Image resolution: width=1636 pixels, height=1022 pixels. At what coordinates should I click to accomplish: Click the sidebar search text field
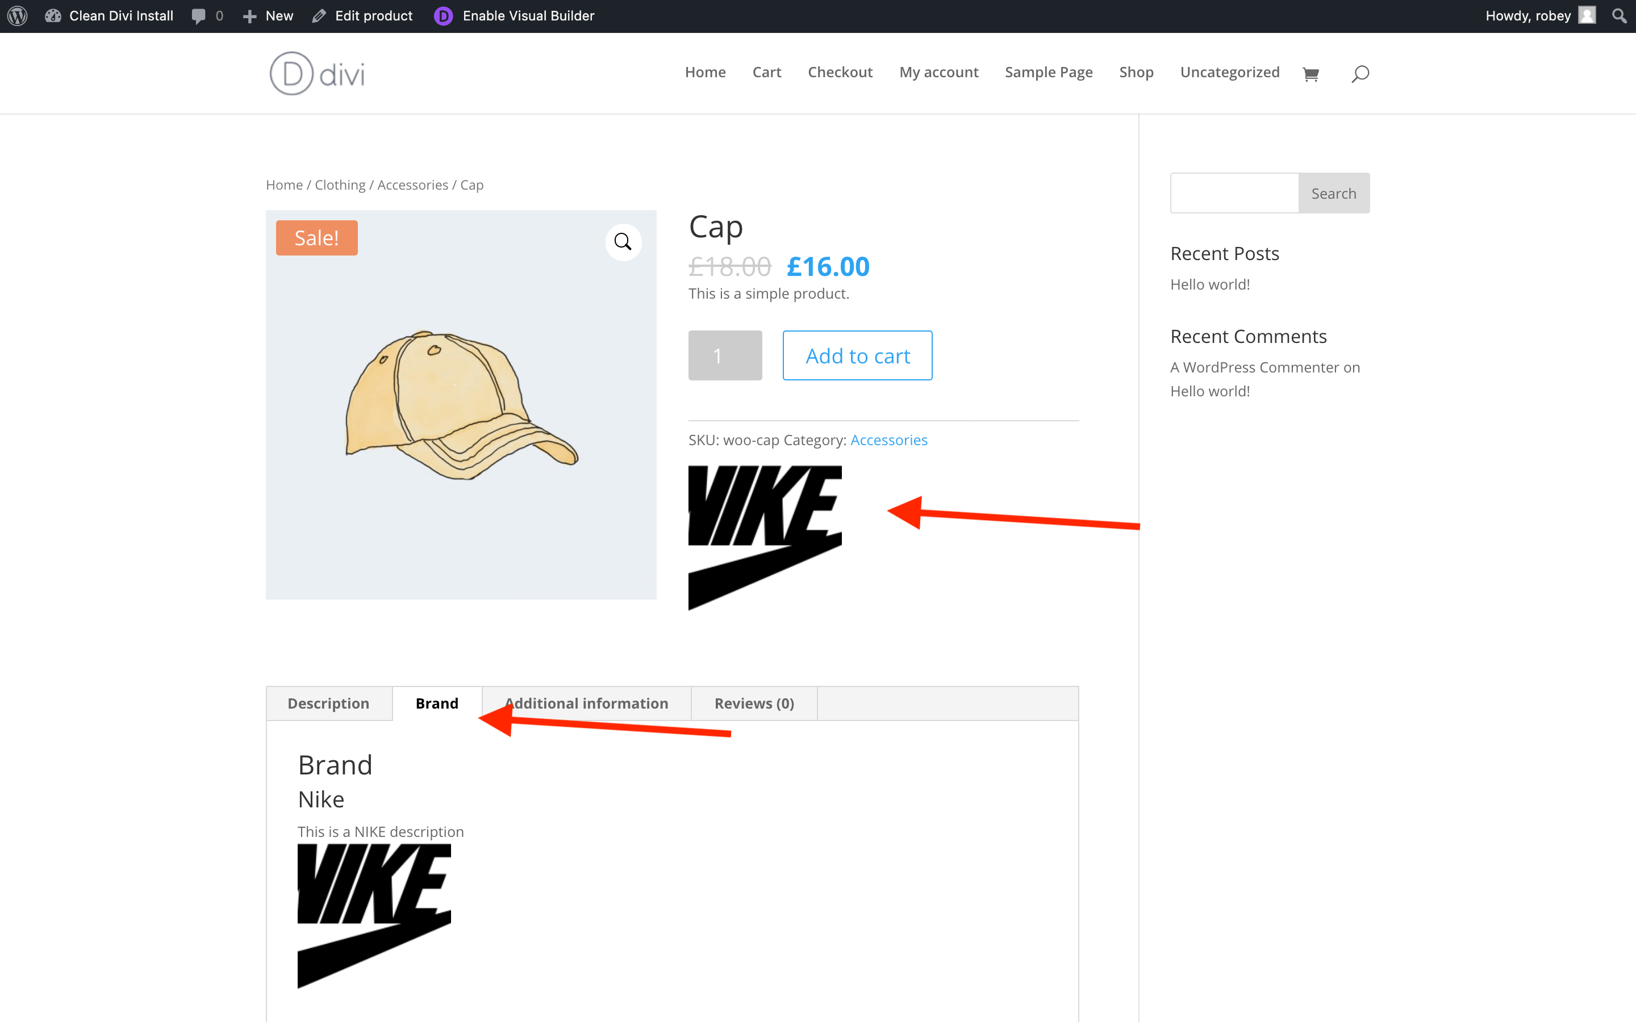(x=1234, y=193)
